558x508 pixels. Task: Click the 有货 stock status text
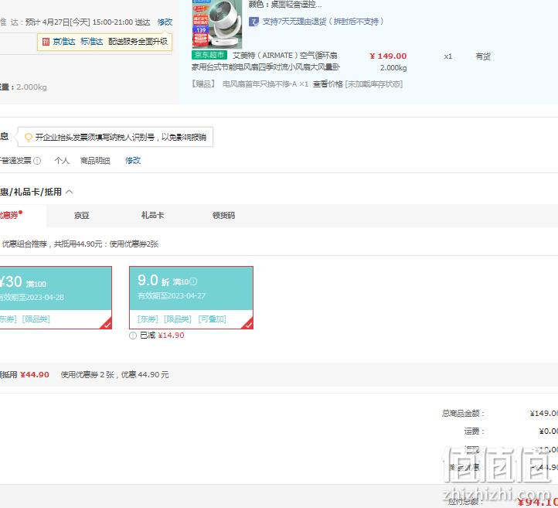tap(483, 56)
